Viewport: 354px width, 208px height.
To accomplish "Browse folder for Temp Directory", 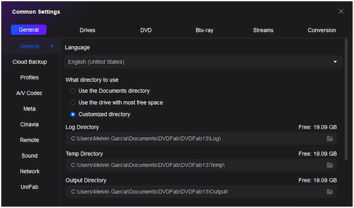I will tap(330, 165).
